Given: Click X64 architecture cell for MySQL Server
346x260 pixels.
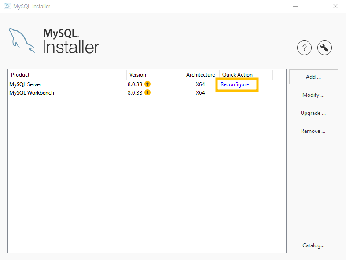Looking at the screenshot, I should tap(200, 84).
